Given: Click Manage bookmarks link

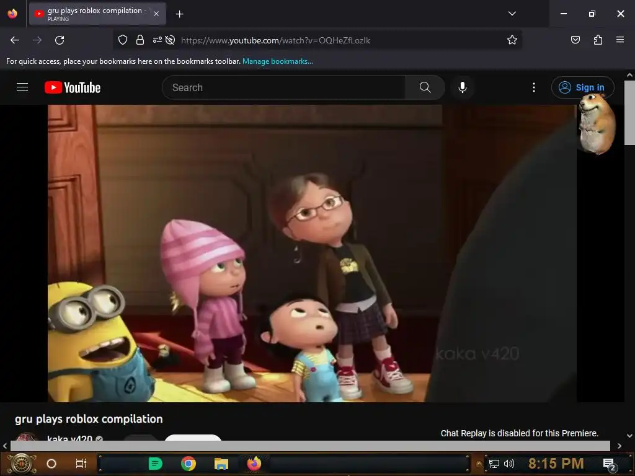Looking at the screenshot, I should (x=277, y=61).
